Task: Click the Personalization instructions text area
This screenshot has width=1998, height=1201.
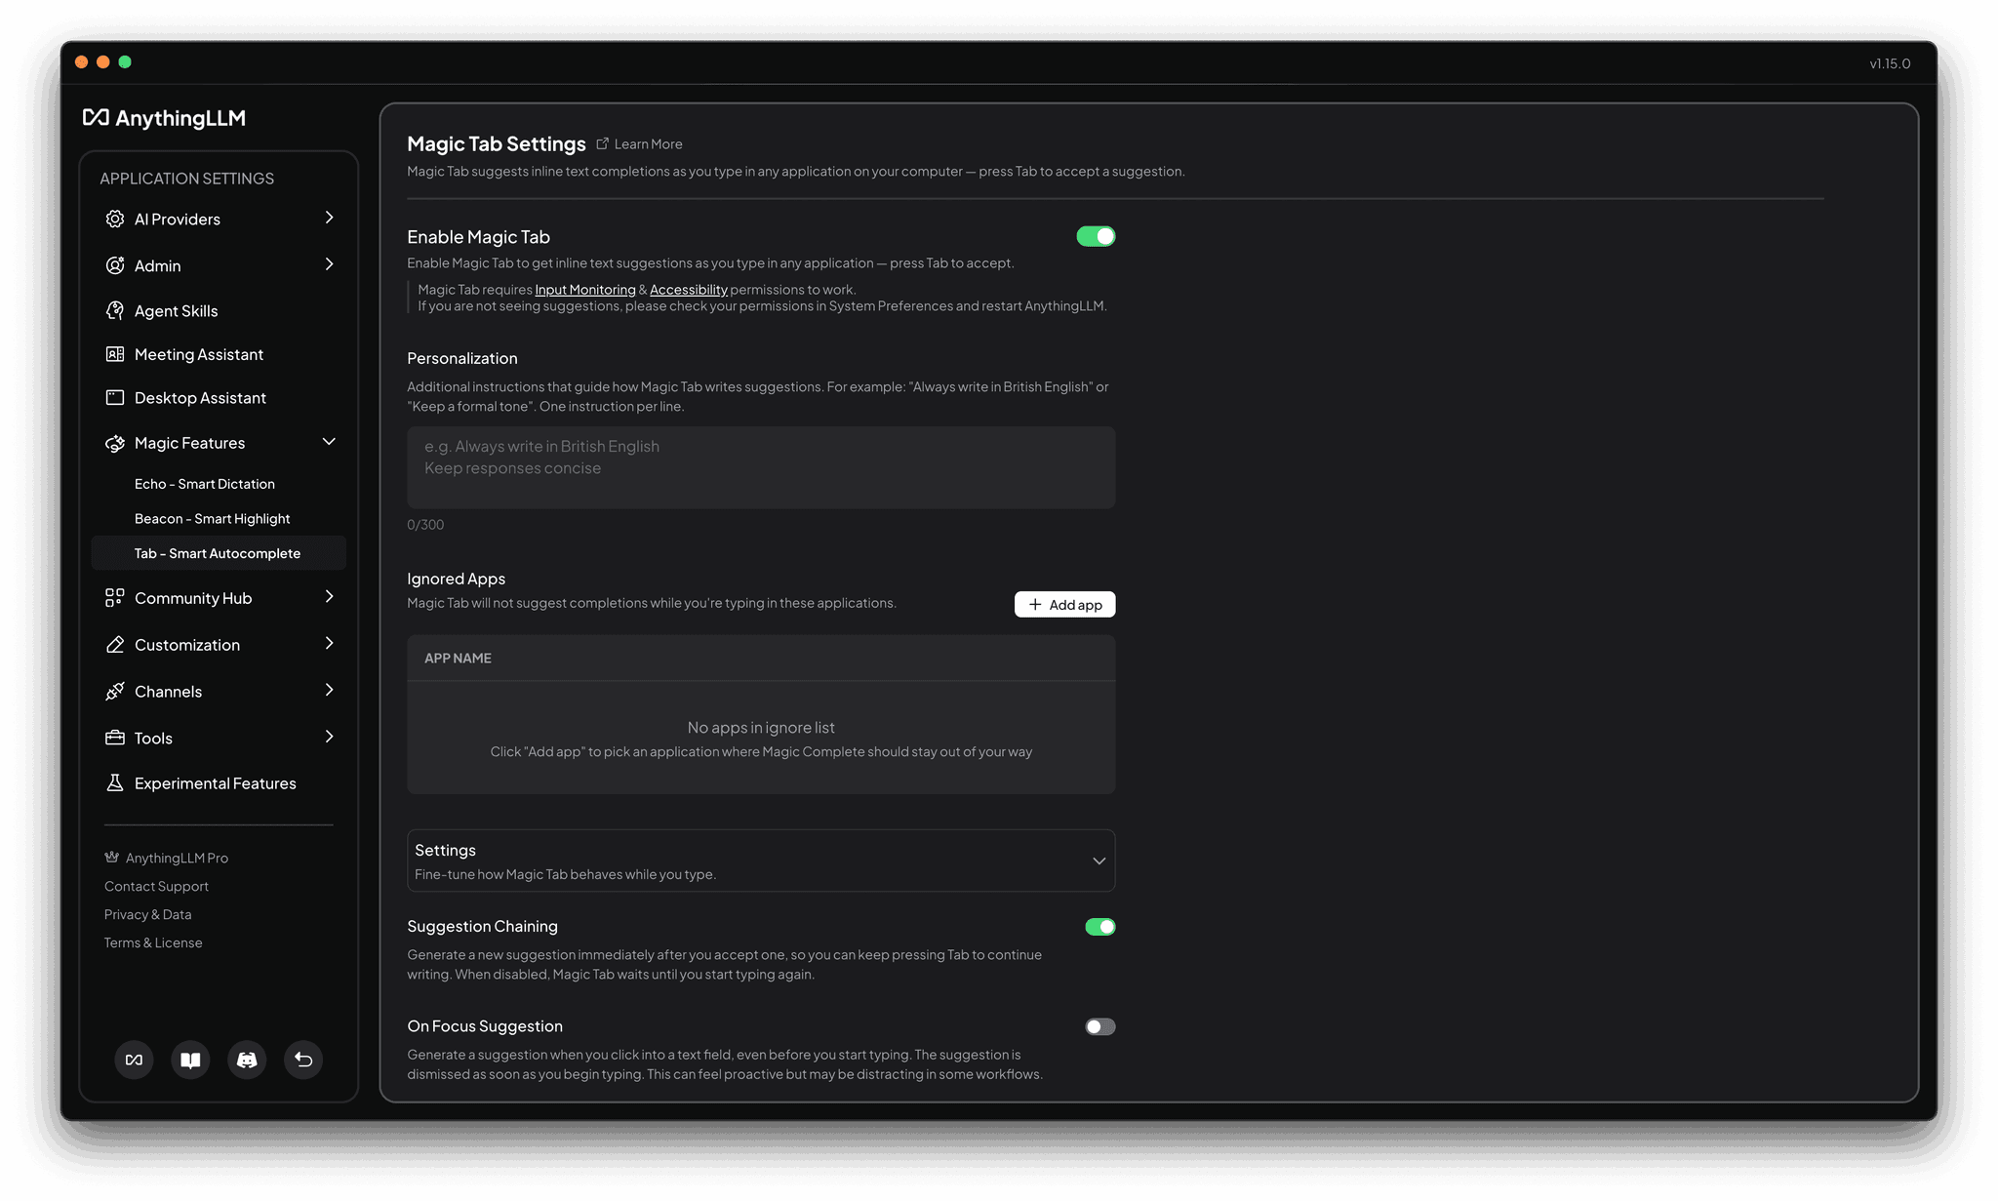Action: pos(761,467)
